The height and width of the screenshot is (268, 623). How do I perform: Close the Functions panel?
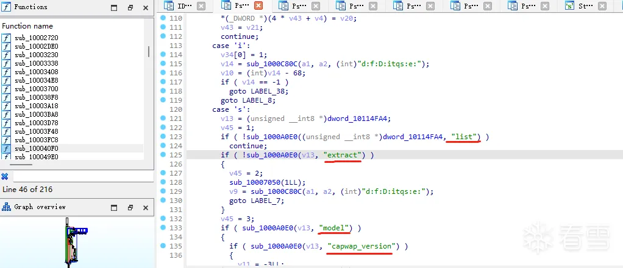coord(146,7)
